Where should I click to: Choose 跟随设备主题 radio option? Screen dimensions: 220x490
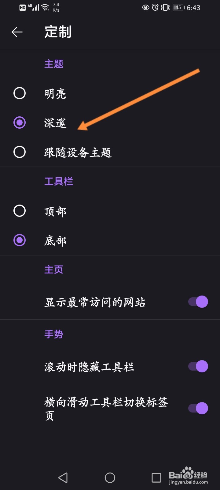coord(20,152)
